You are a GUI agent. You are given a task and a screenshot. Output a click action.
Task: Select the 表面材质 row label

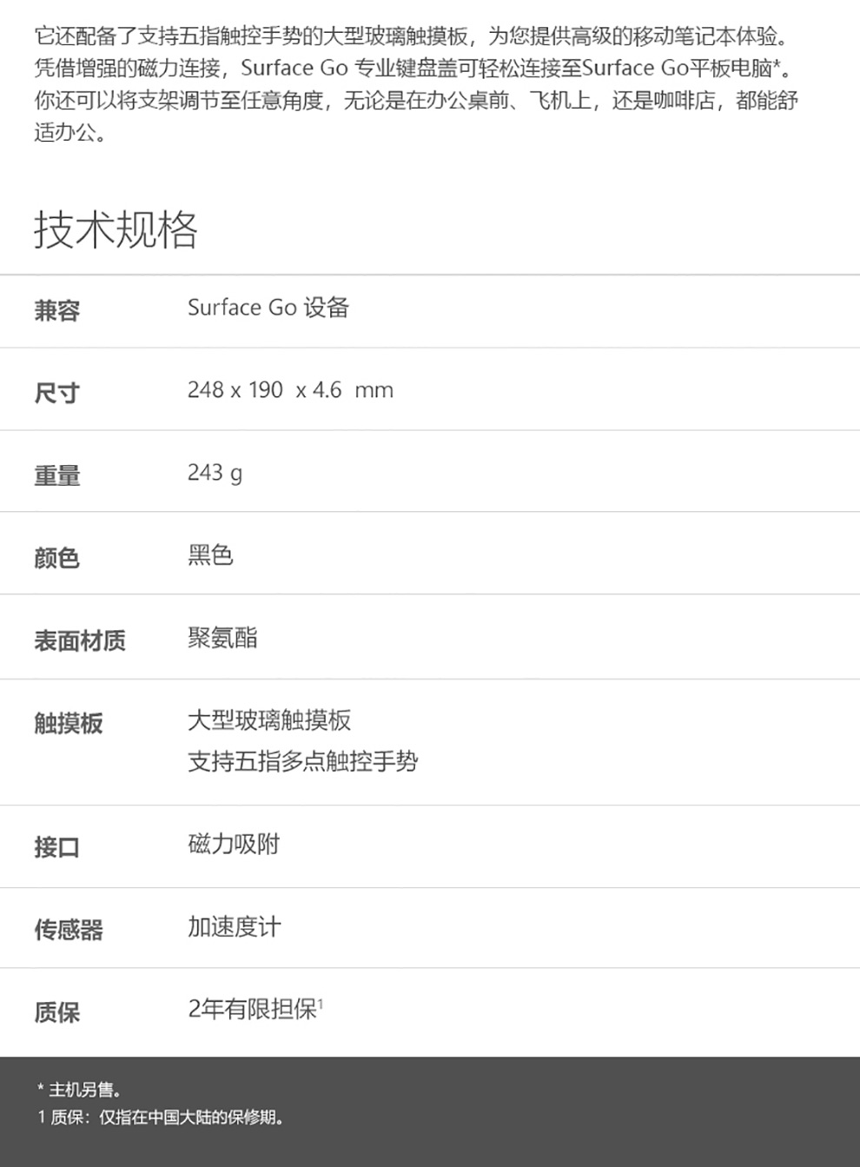click(80, 640)
